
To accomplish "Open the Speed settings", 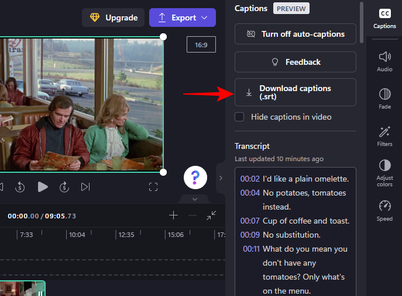I will pyautogui.click(x=384, y=211).
